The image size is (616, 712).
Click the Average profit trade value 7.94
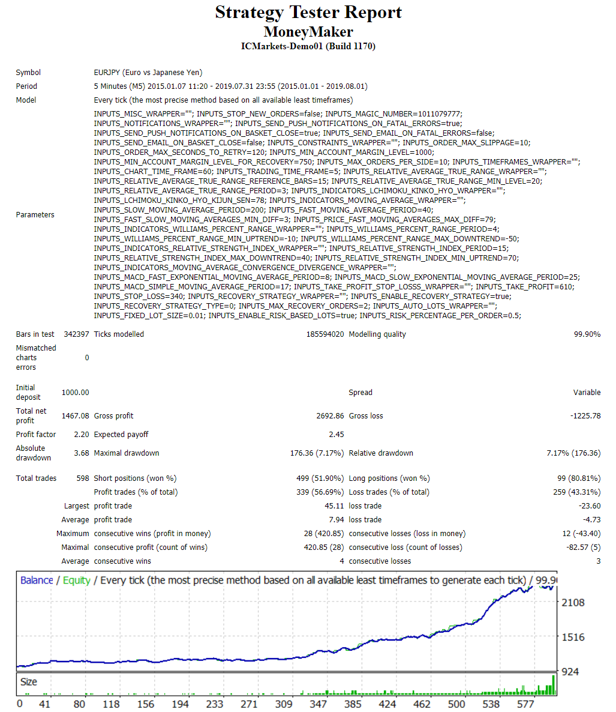[336, 520]
